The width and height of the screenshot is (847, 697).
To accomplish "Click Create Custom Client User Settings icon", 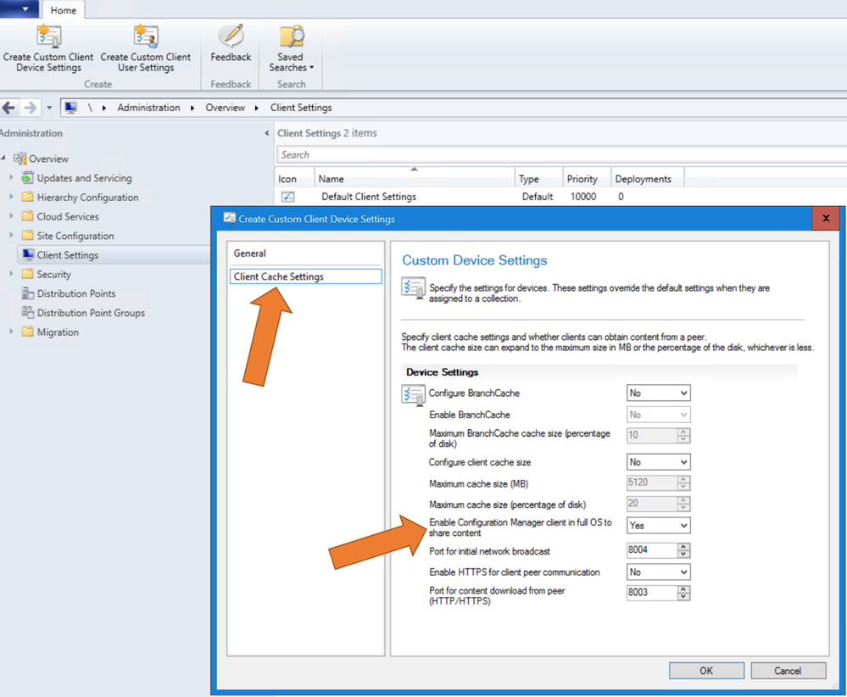I will (x=146, y=36).
